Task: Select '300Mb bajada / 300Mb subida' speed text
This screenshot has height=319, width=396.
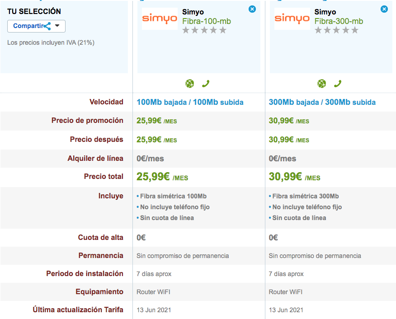Action: click(x=322, y=102)
